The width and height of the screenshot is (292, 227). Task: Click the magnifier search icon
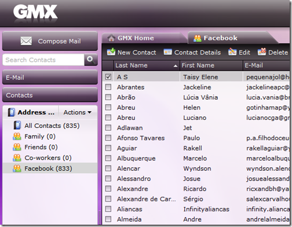tap(90, 60)
